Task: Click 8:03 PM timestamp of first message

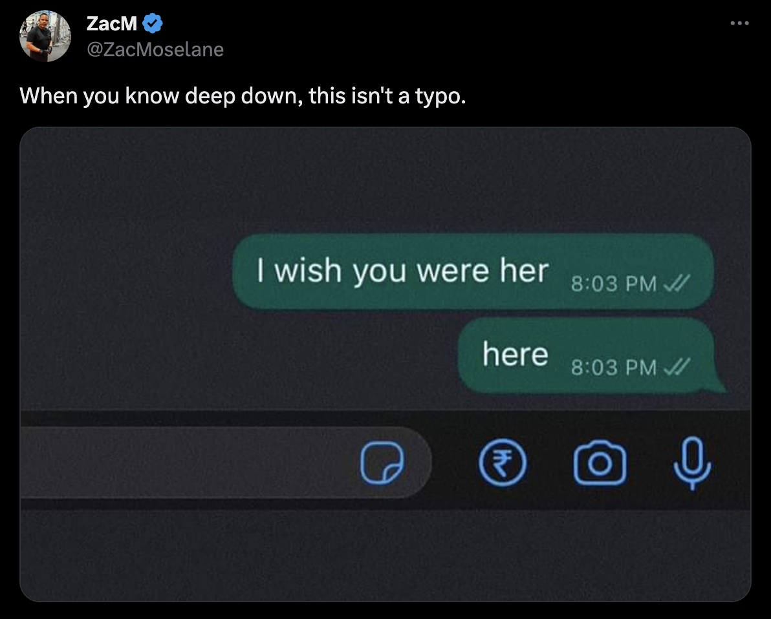Action: [614, 284]
